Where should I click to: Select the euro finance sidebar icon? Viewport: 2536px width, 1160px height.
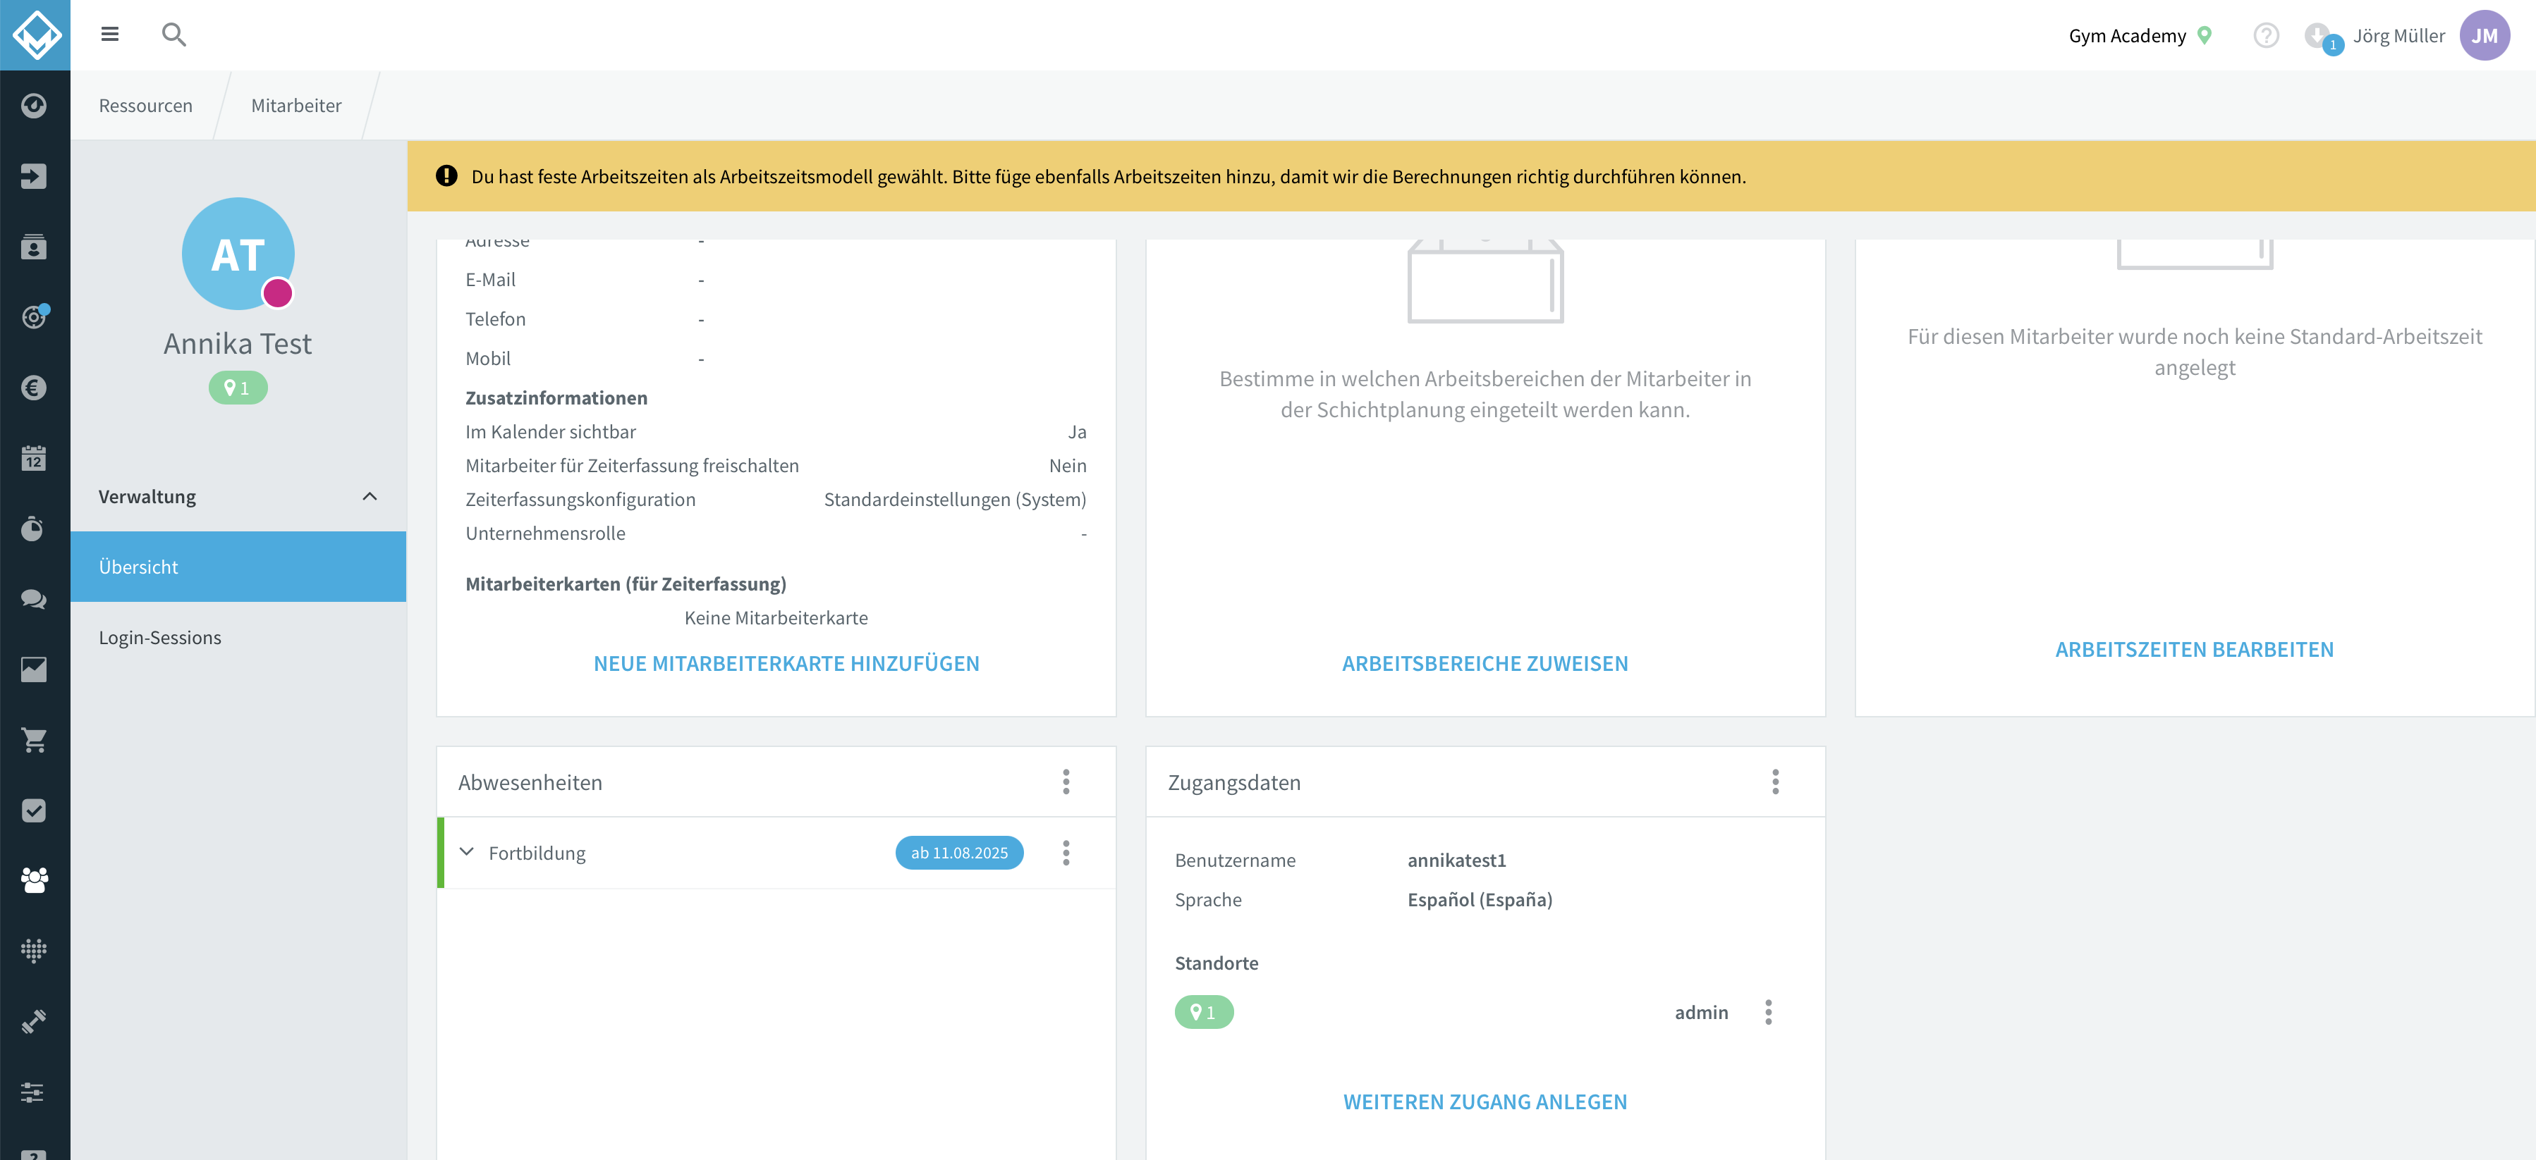[33, 388]
